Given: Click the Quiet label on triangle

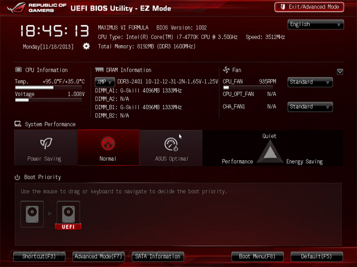Looking at the screenshot, I should (x=269, y=136).
